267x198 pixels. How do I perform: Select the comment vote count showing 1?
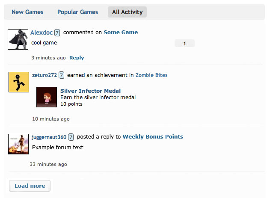tap(184, 44)
